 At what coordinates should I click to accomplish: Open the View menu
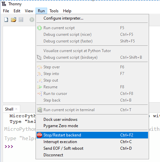[x=29, y=11]
